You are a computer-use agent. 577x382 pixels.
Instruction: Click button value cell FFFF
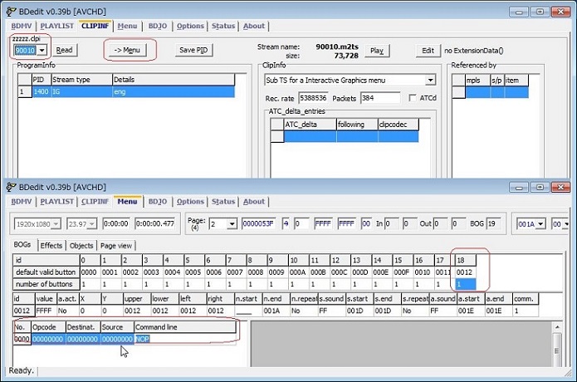(x=46, y=311)
